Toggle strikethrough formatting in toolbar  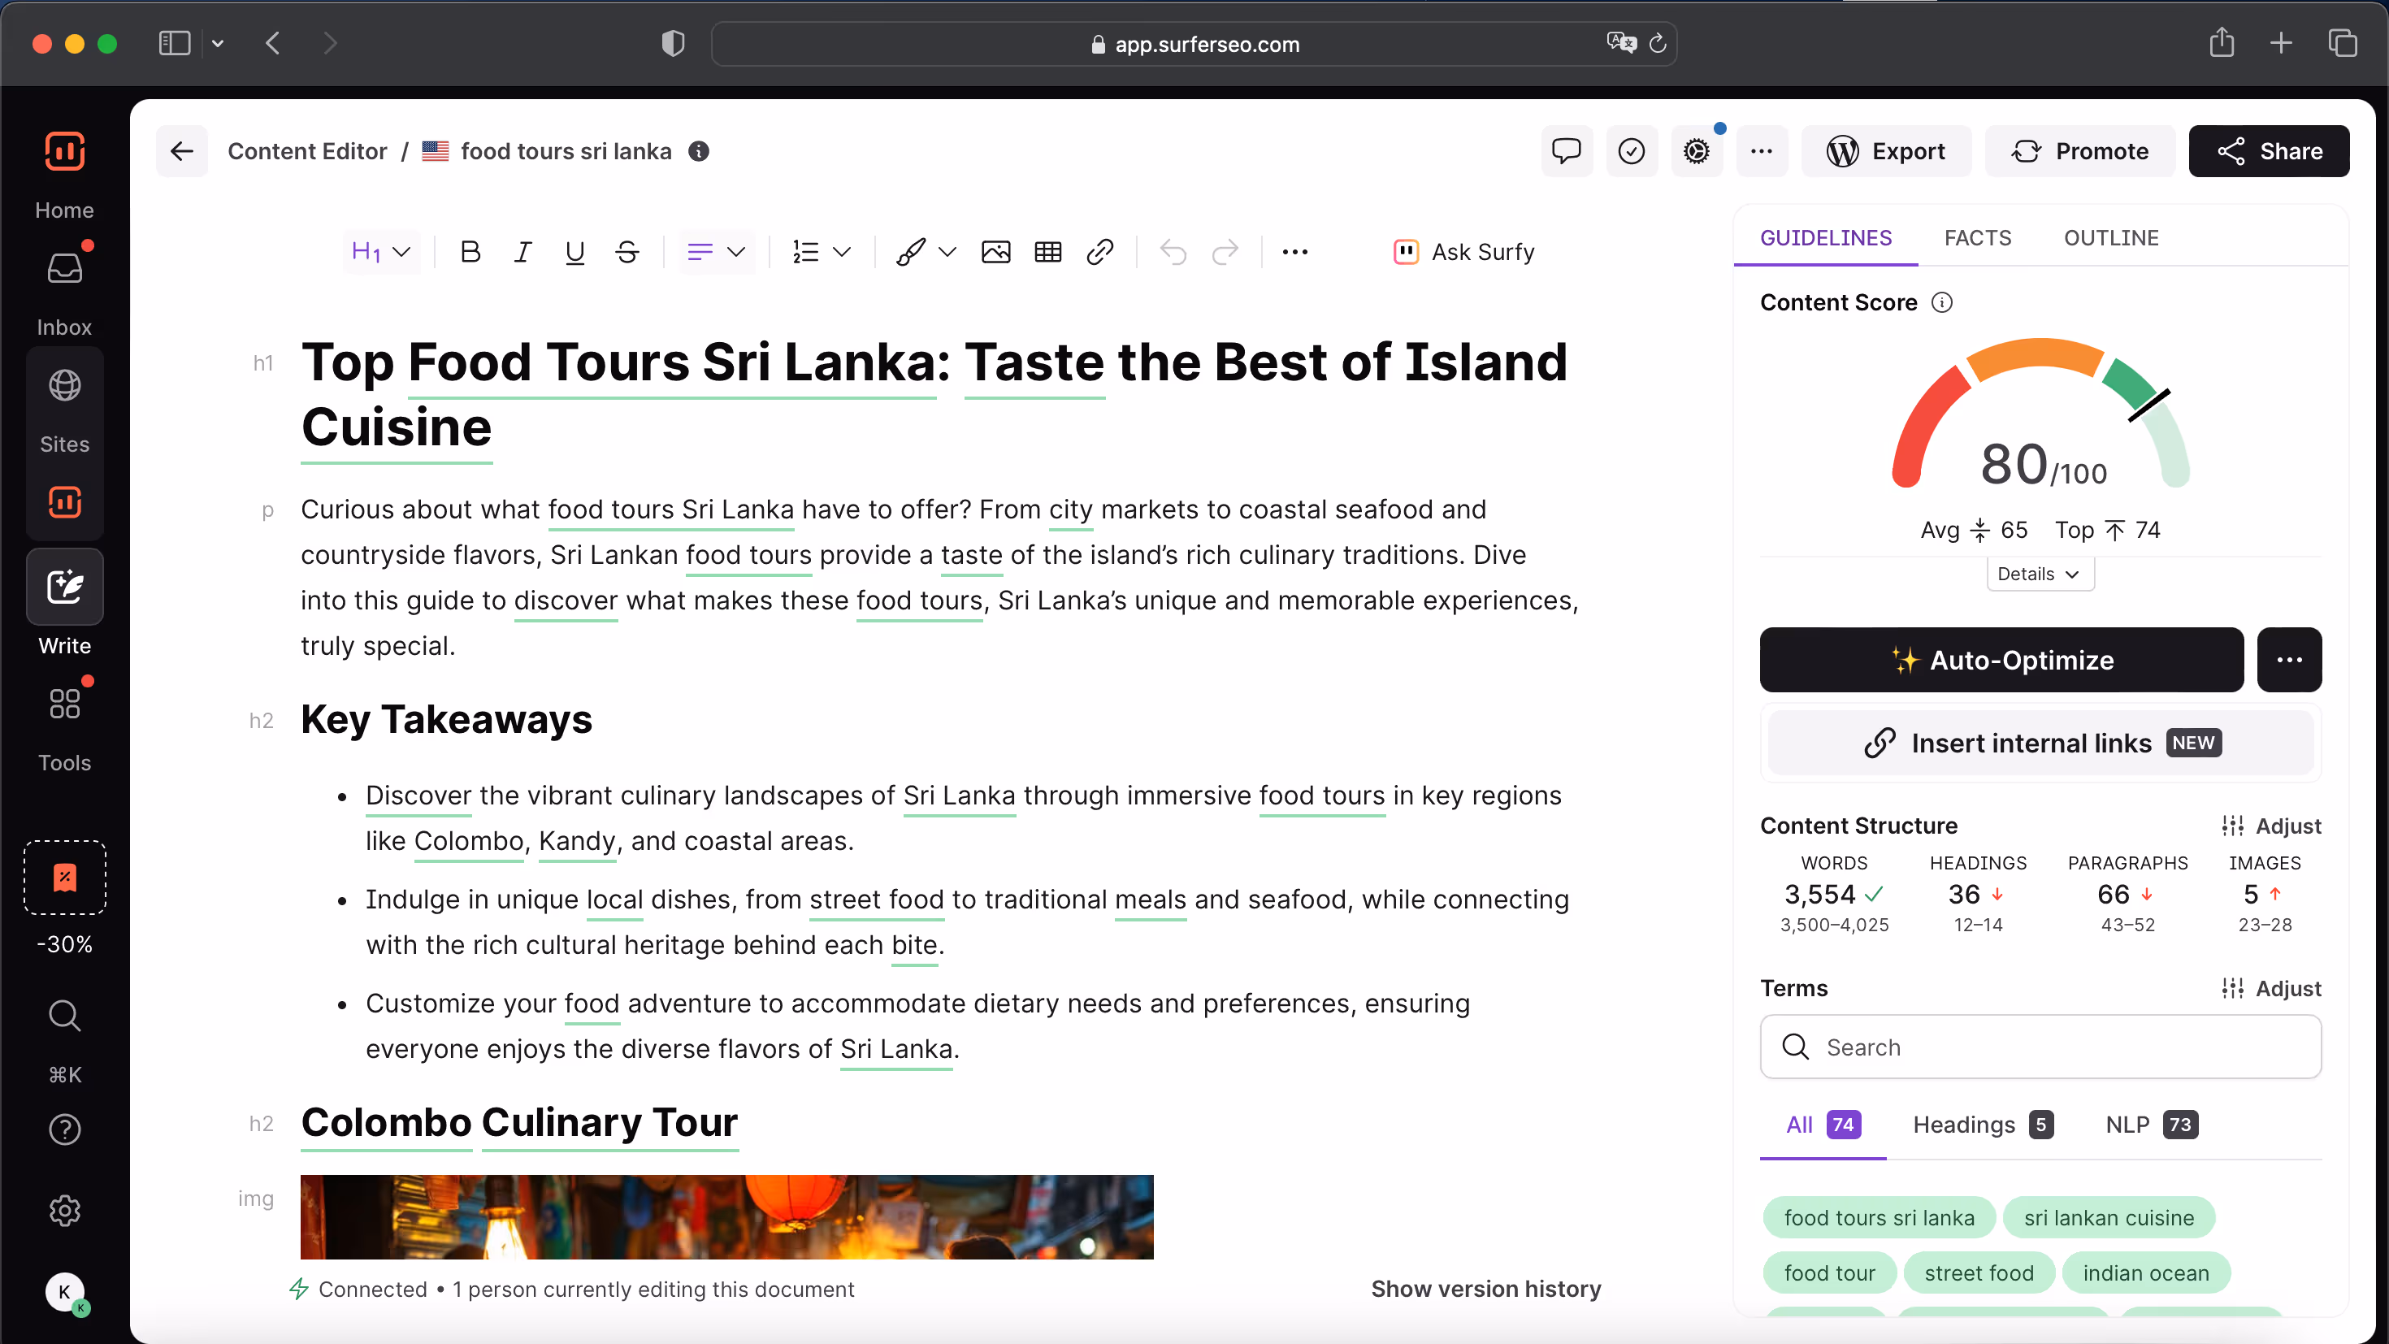point(627,252)
